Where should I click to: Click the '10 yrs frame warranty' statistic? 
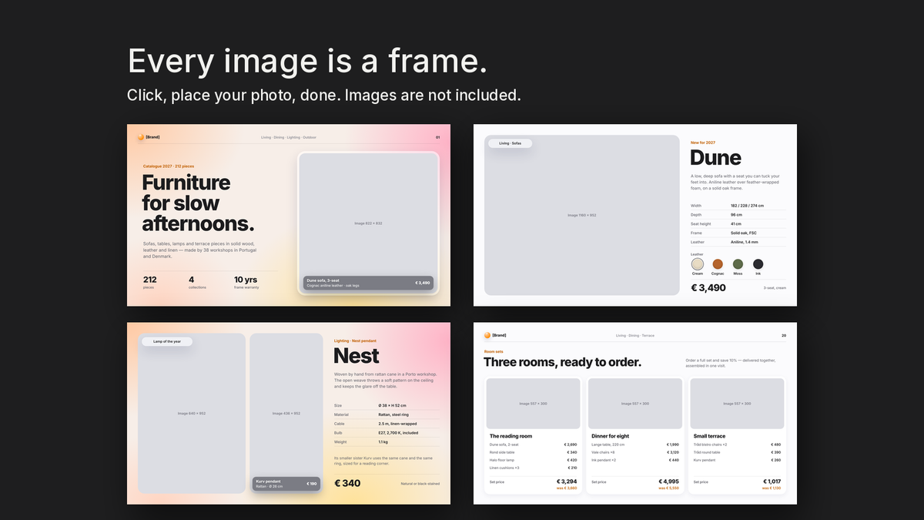[x=246, y=283]
